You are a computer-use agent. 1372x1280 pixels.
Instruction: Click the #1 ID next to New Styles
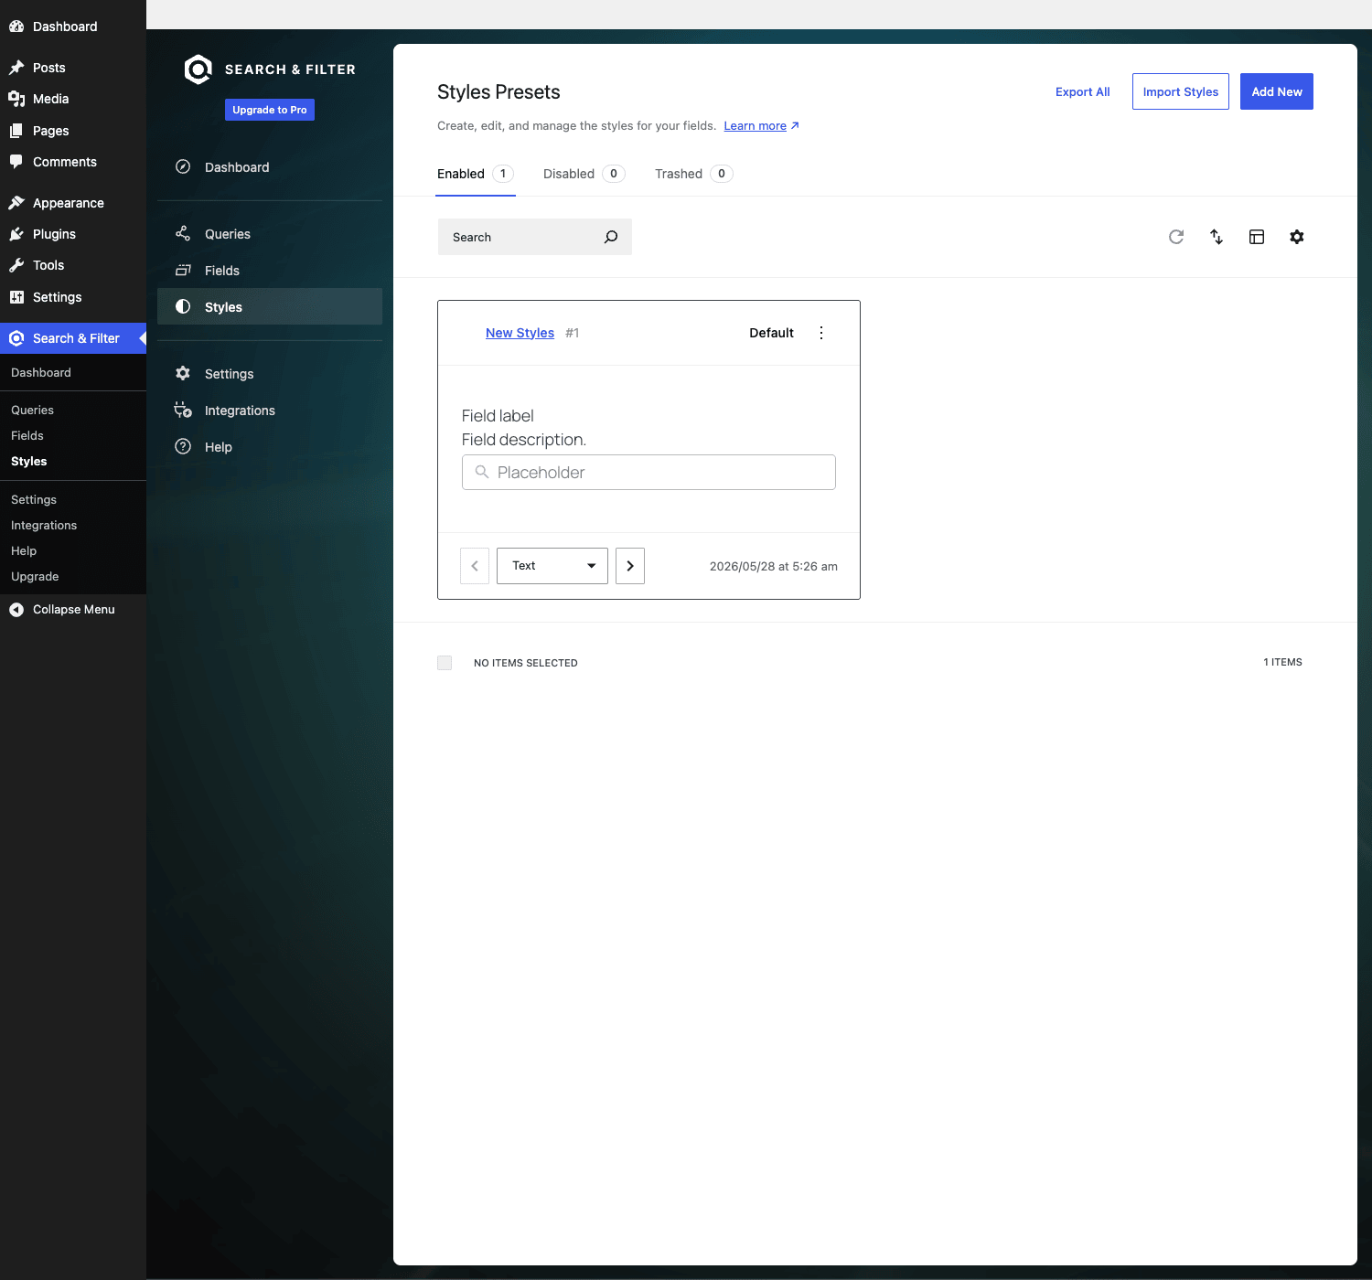[573, 333]
